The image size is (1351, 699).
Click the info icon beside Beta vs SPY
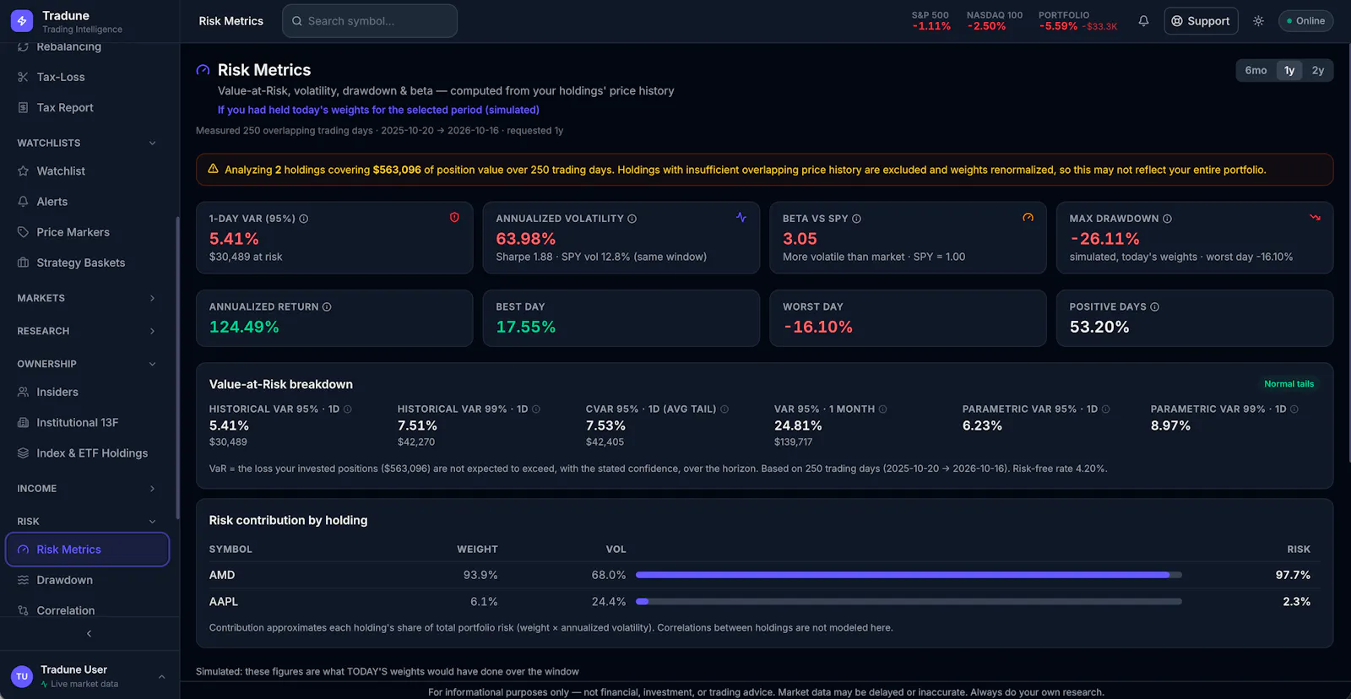(856, 219)
